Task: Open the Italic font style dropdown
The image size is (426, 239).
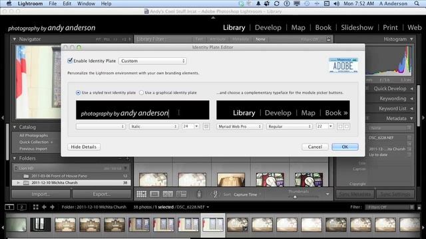Action: [x=154, y=127]
